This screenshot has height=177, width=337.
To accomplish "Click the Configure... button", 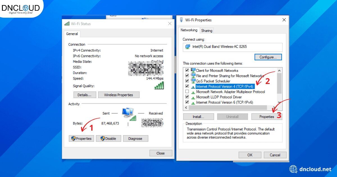I will pyautogui.click(x=268, y=57).
